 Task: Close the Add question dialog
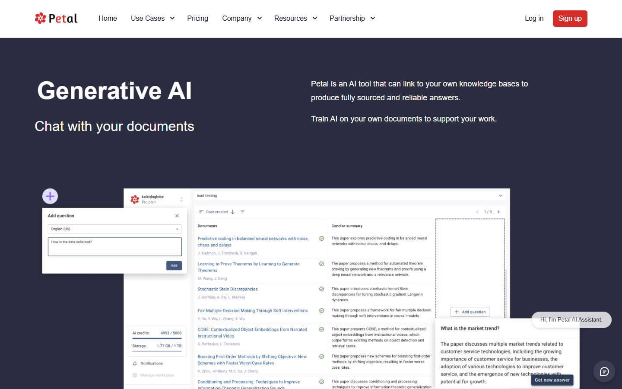click(x=177, y=216)
